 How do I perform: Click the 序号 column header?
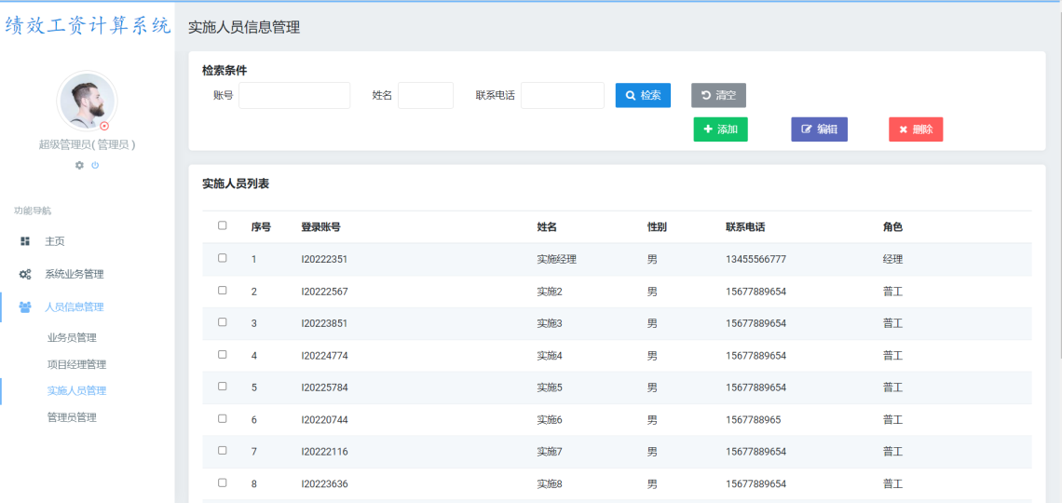261,227
